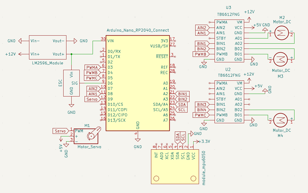Select the GND symbol below the Arduino
Viewport: 308px width, 193px height.
137,140
